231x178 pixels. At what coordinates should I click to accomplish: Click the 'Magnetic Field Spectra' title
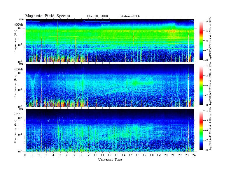point(48,16)
